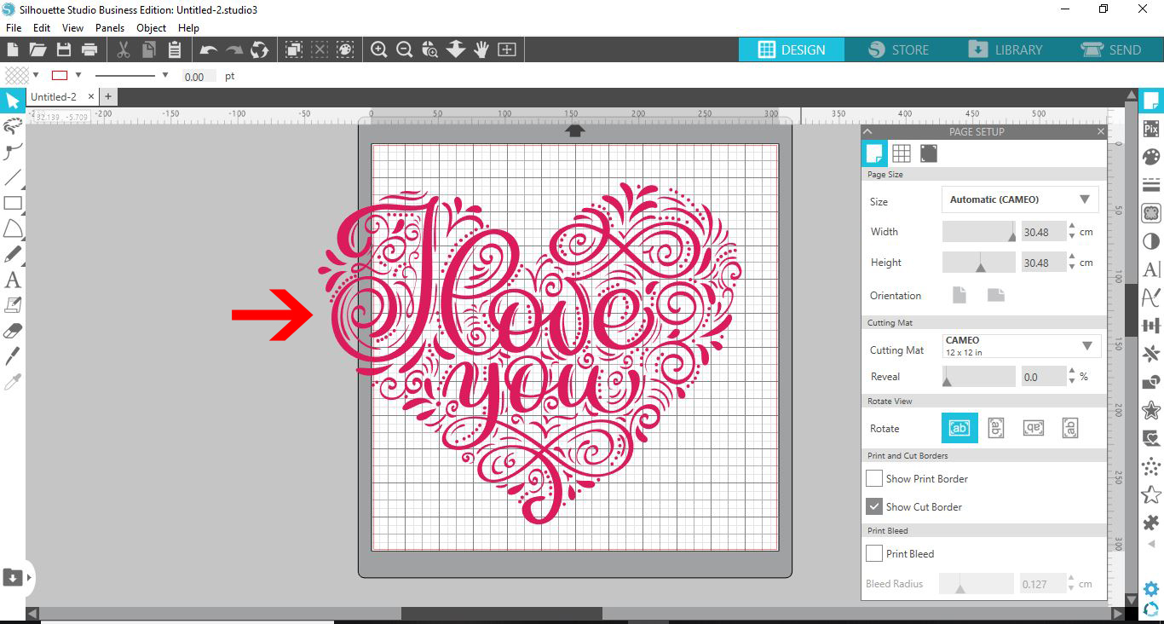Enable Show Print Border

tap(873, 478)
